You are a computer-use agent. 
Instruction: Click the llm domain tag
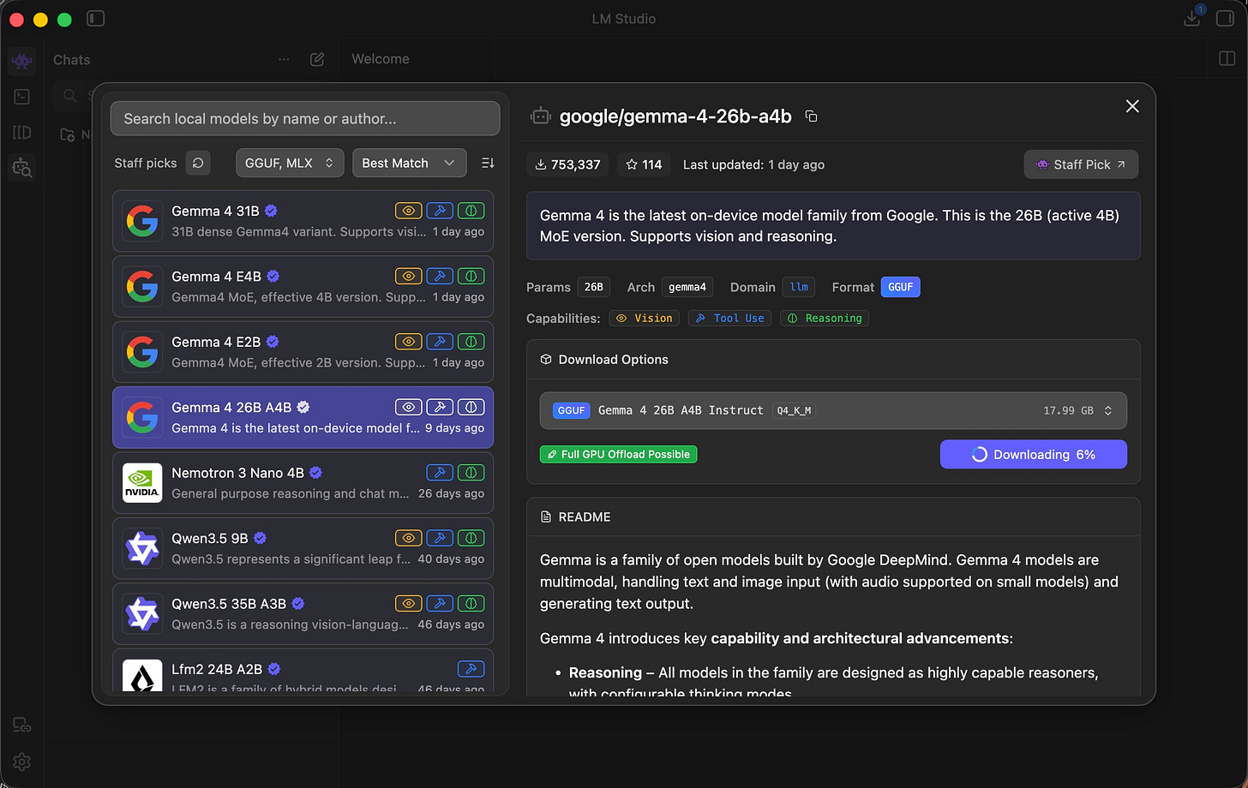799,287
